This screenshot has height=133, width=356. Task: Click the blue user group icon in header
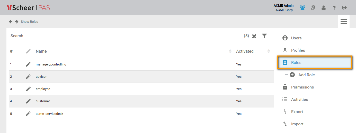click(302, 8)
